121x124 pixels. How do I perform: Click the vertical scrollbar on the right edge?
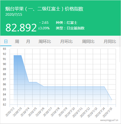[x=120, y=49]
